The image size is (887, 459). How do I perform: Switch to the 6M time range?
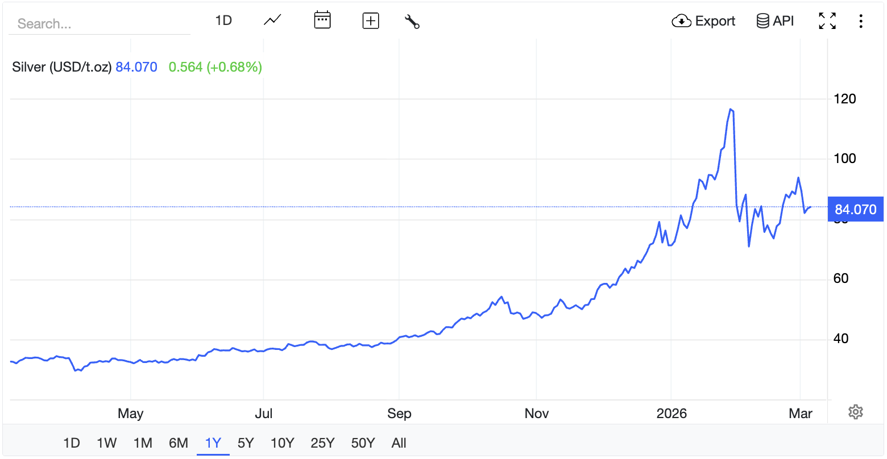tap(179, 443)
